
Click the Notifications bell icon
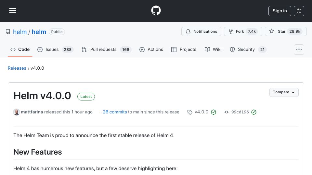click(188, 32)
